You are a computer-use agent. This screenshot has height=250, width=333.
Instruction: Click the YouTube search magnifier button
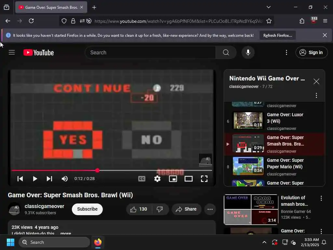click(x=226, y=52)
